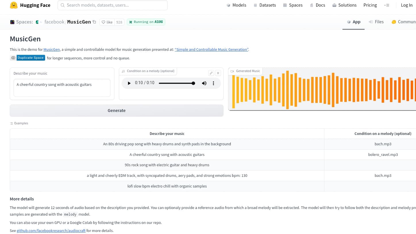Remove the melody audio with the X icon
The width and height of the screenshot is (416, 234).
(218, 73)
